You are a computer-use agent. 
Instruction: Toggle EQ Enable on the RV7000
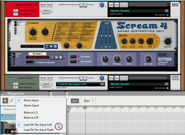point(73,57)
